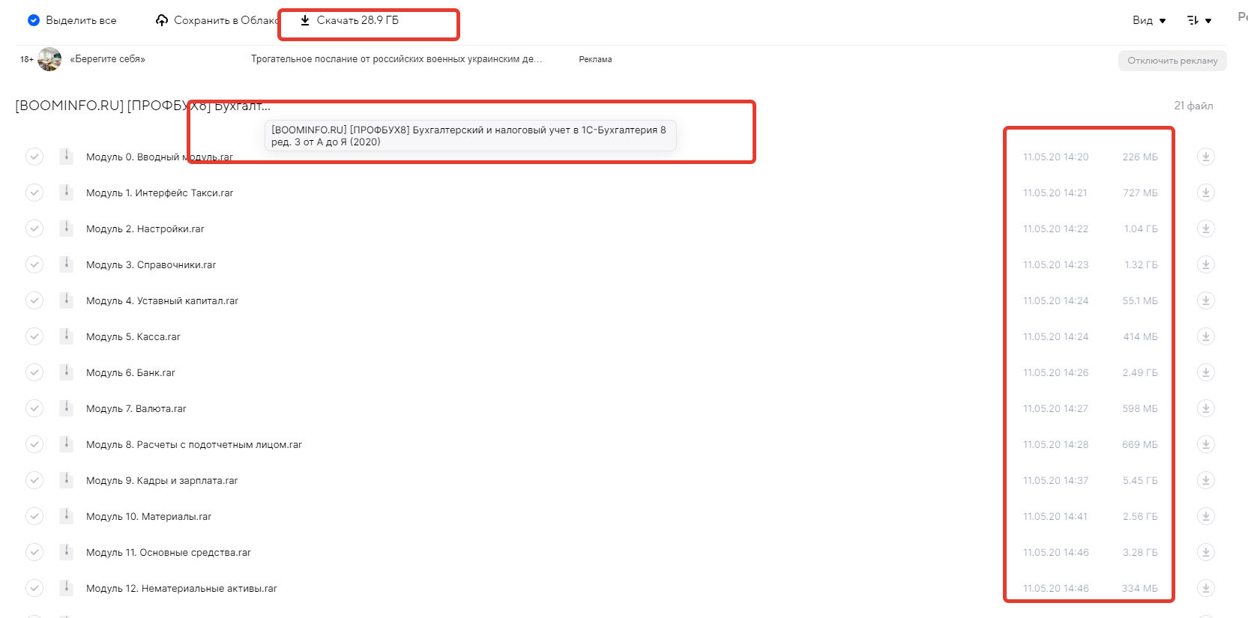
Task: Click archive file icon of Модуль 0. Вводный модуль.rar
Action: pos(67,156)
